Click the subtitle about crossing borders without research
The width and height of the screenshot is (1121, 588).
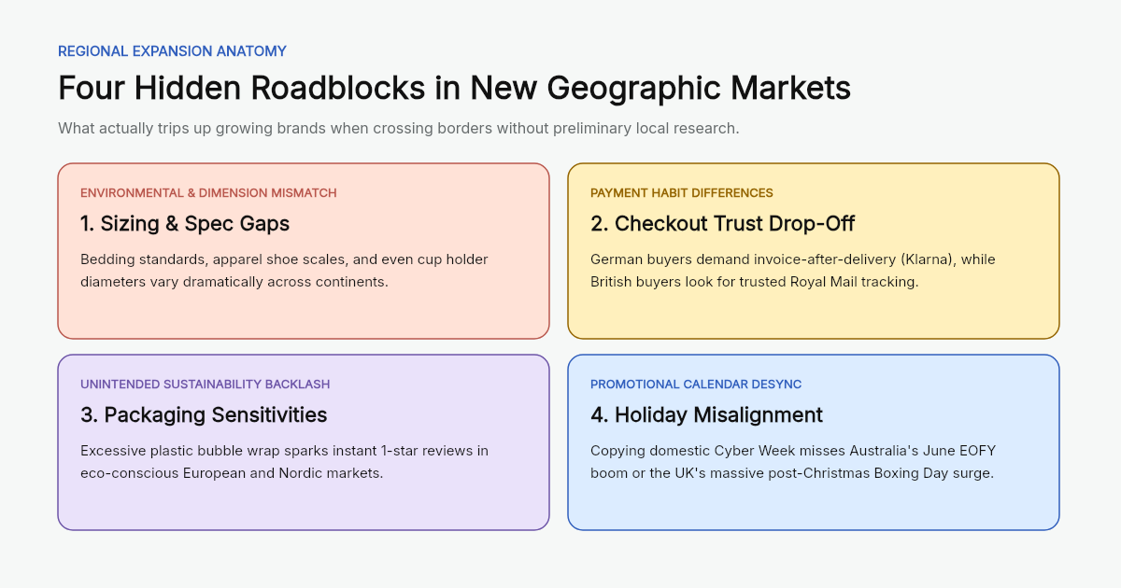399,128
